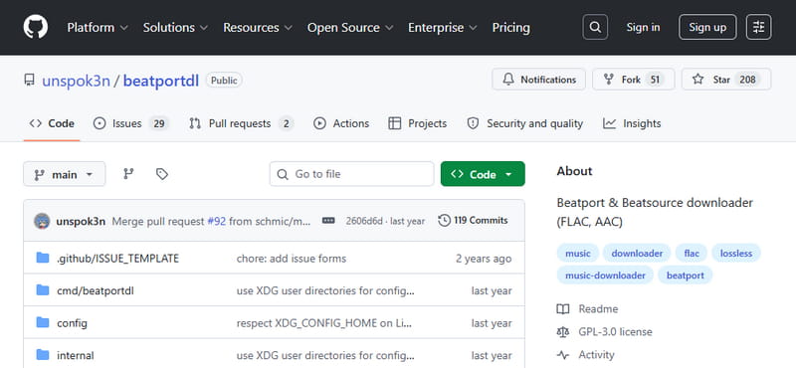View the 119 Commits history

pyautogui.click(x=473, y=220)
